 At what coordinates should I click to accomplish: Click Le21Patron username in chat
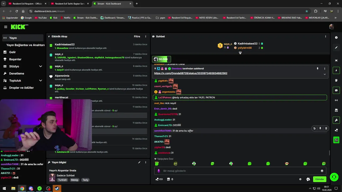click(x=165, y=98)
